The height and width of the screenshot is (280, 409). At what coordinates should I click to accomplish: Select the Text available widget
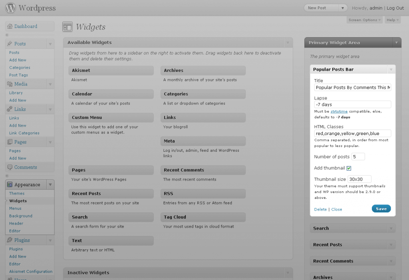coord(111,240)
